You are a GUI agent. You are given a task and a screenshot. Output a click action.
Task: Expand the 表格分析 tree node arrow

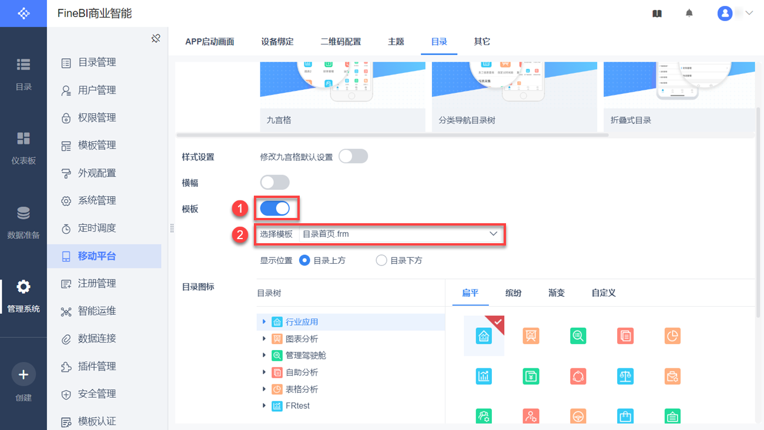[264, 389]
